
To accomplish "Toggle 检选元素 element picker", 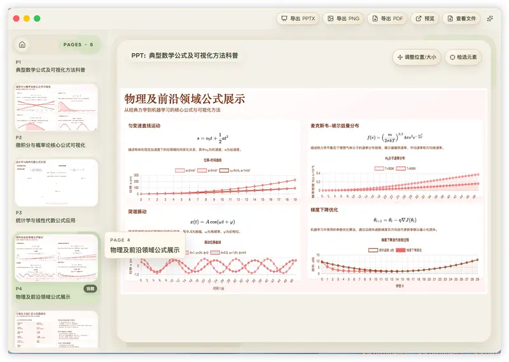I will pyautogui.click(x=463, y=57).
